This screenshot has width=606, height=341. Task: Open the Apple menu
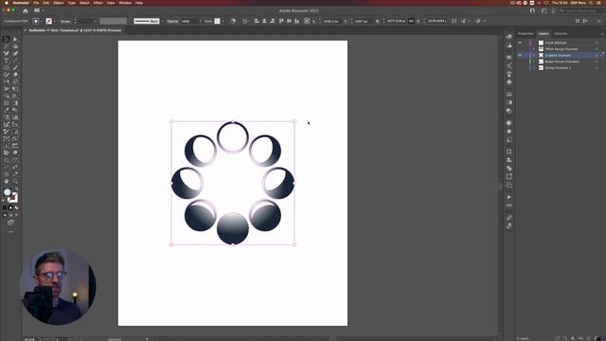pos(7,3)
